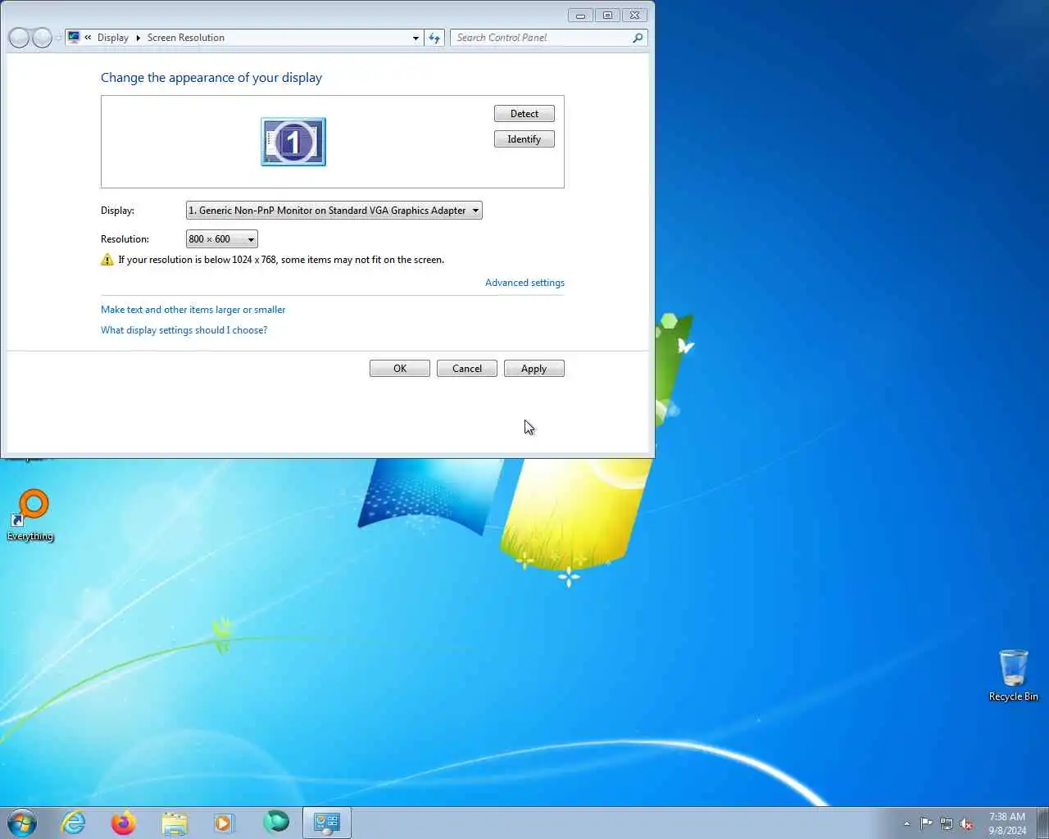This screenshot has height=839, width=1049.
Task: Click the green round taskbar application icon
Action: click(x=276, y=821)
